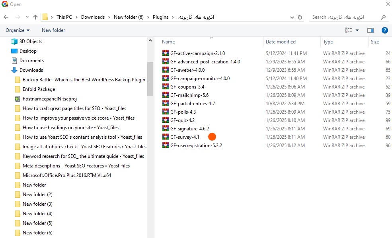Open Meta descriptions Yoast folder
This screenshot has height=238, width=392.
pyautogui.click(x=76, y=165)
